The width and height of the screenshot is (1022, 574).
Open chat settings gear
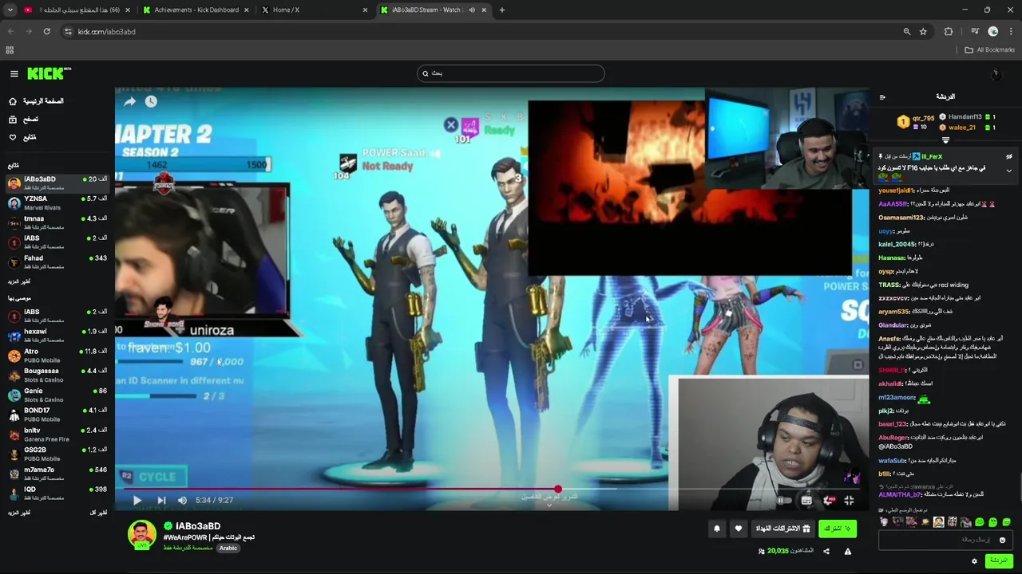[974, 561]
